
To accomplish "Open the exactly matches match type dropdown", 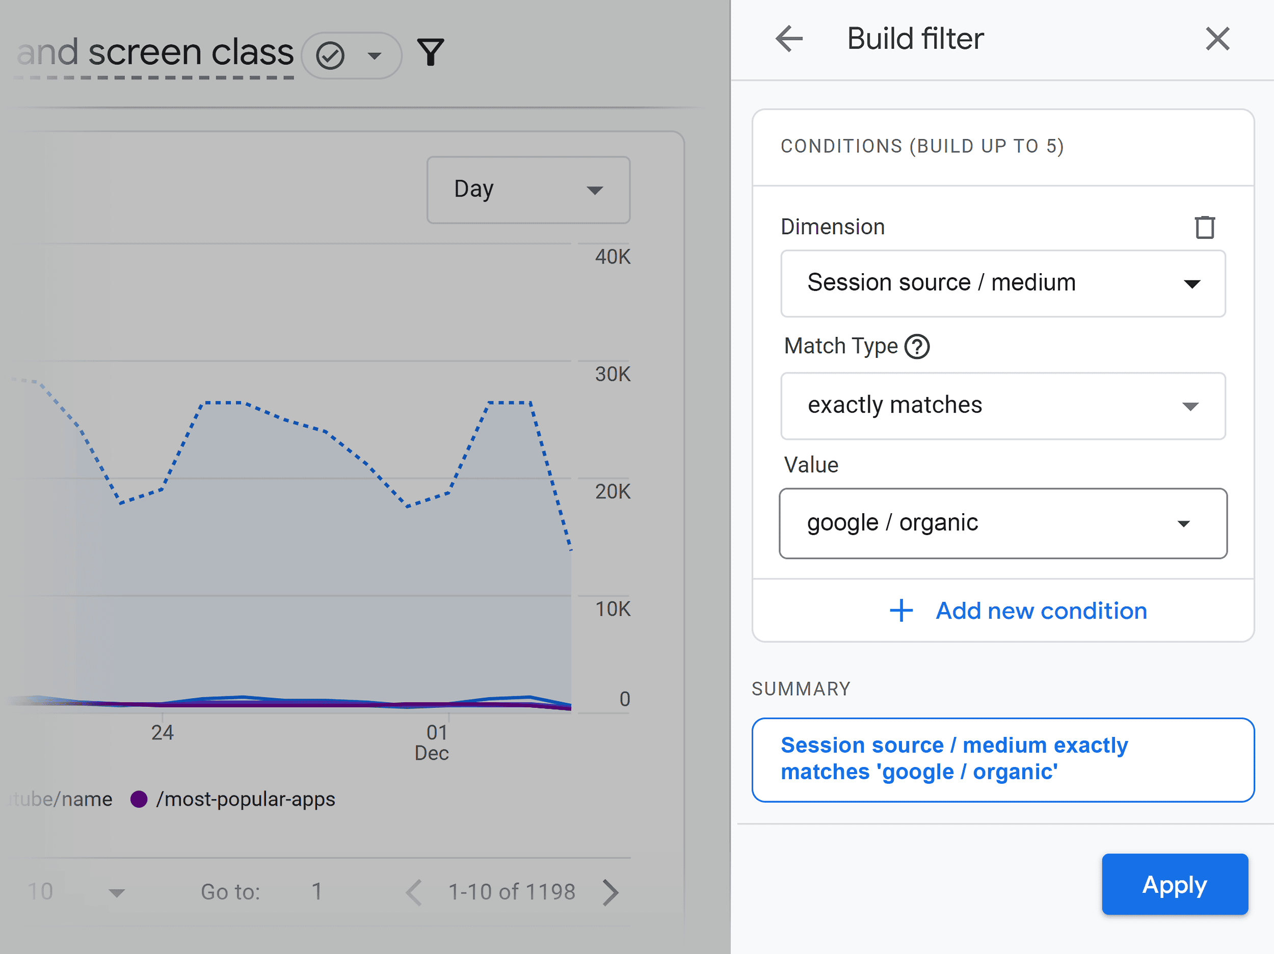I will (1003, 406).
